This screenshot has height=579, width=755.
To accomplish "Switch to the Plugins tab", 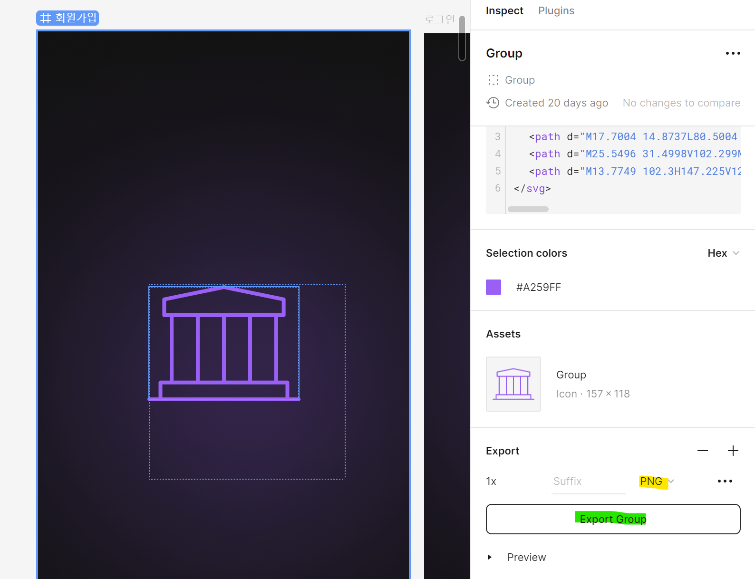I will coord(556,10).
